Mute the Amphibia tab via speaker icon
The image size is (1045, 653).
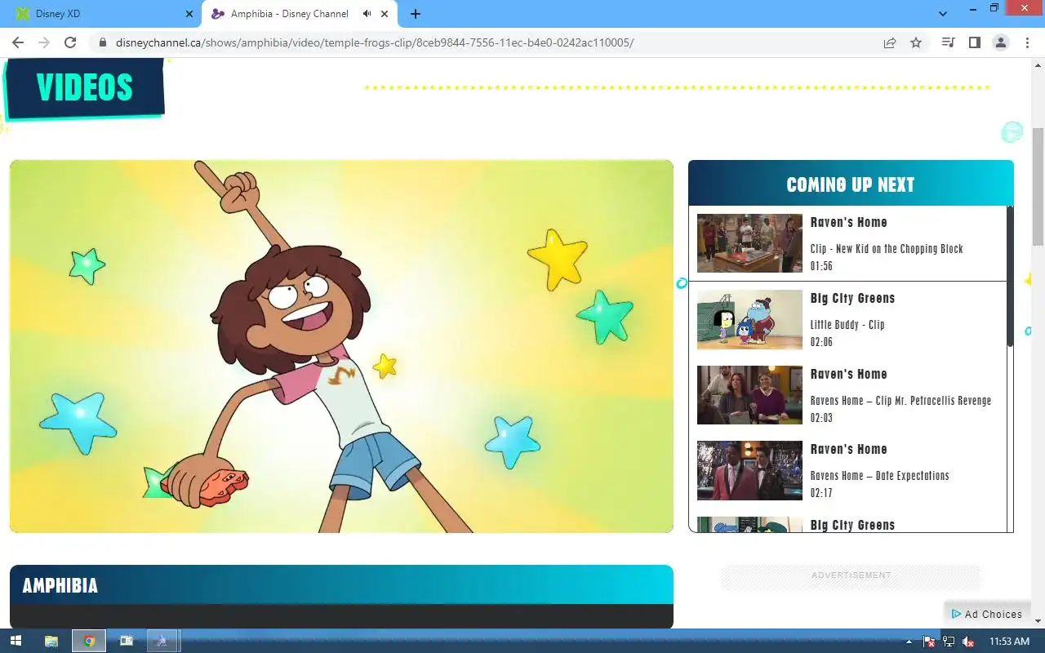(367, 14)
